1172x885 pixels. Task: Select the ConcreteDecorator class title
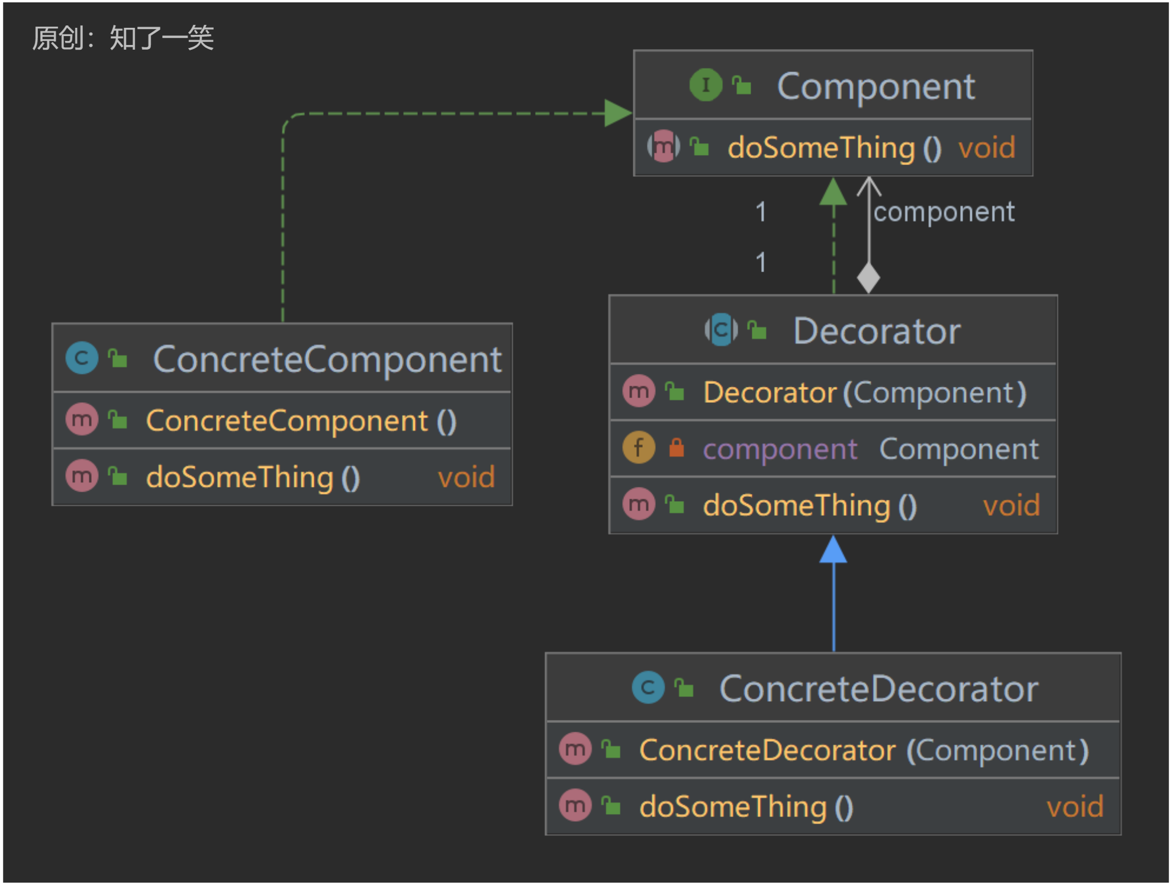(x=879, y=689)
